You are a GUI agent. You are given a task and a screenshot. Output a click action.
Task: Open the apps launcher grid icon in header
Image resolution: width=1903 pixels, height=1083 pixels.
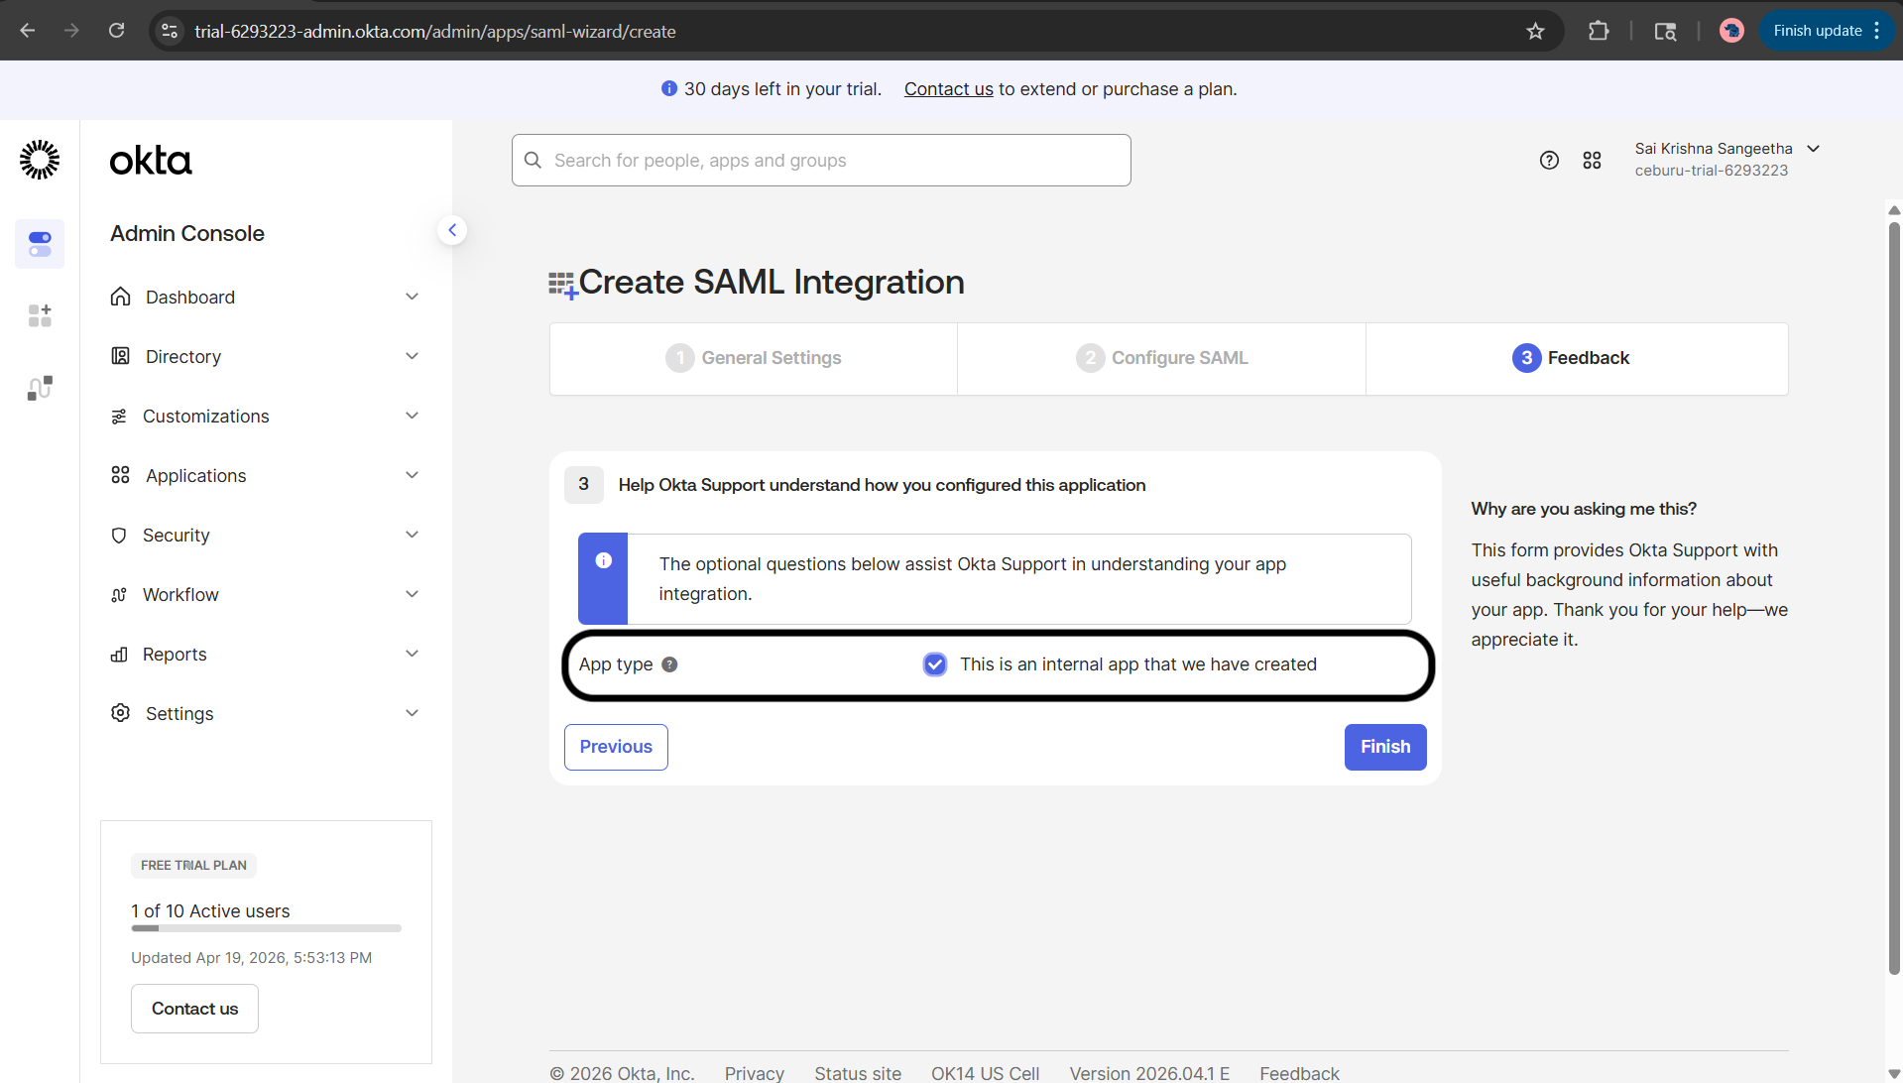tap(1592, 160)
